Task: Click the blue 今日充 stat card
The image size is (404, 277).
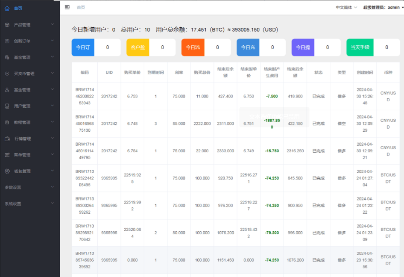Action: point(261,47)
